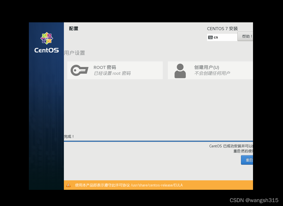283x206 pixels.
Task: Click the keyboard layout icon
Action: pos(210,37)
